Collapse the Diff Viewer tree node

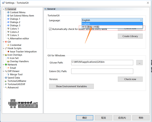pos(3,71)
